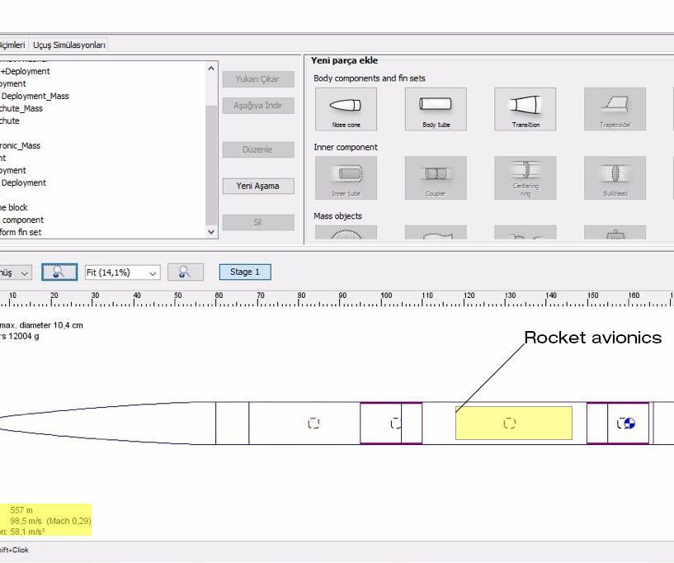Add a Coupler component
Screen dimensions: 674x563
(435, 177)
